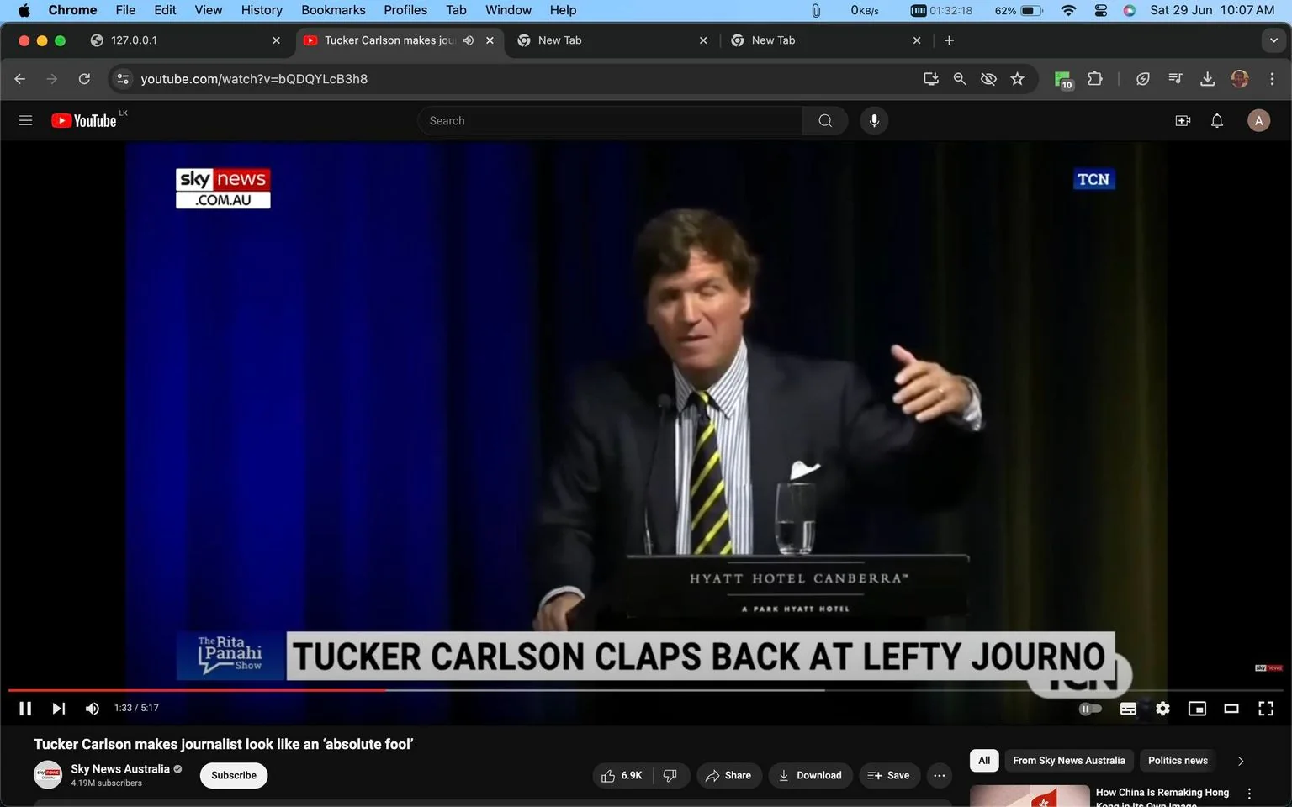Open How China Is Remaking video thumbnail
The height and width of the screenshot is (807, 1292).
coord(1030,796)
